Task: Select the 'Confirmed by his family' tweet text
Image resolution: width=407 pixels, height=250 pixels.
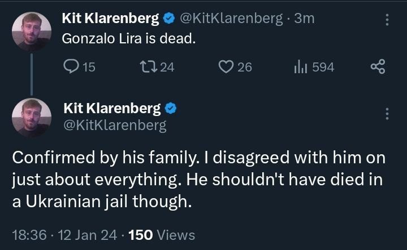Action: point(198,180)
